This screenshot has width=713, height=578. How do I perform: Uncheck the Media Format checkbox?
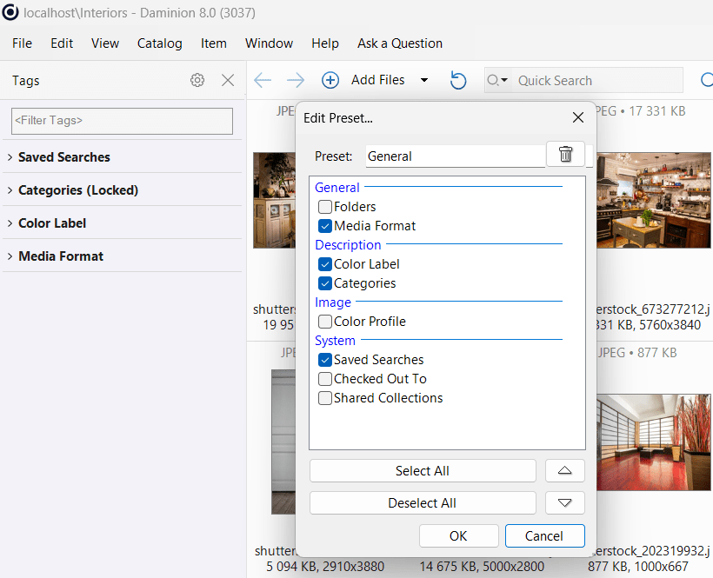[325, 226]
